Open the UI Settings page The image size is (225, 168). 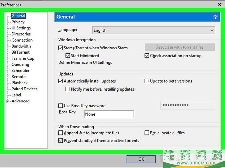click(x=21, y=28)
